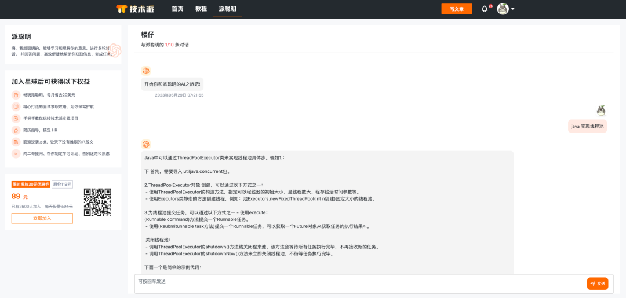Click the 下面一个是简单的示例代码 line
This screenshot has height=298, width=626.
(x=173, y=267)
